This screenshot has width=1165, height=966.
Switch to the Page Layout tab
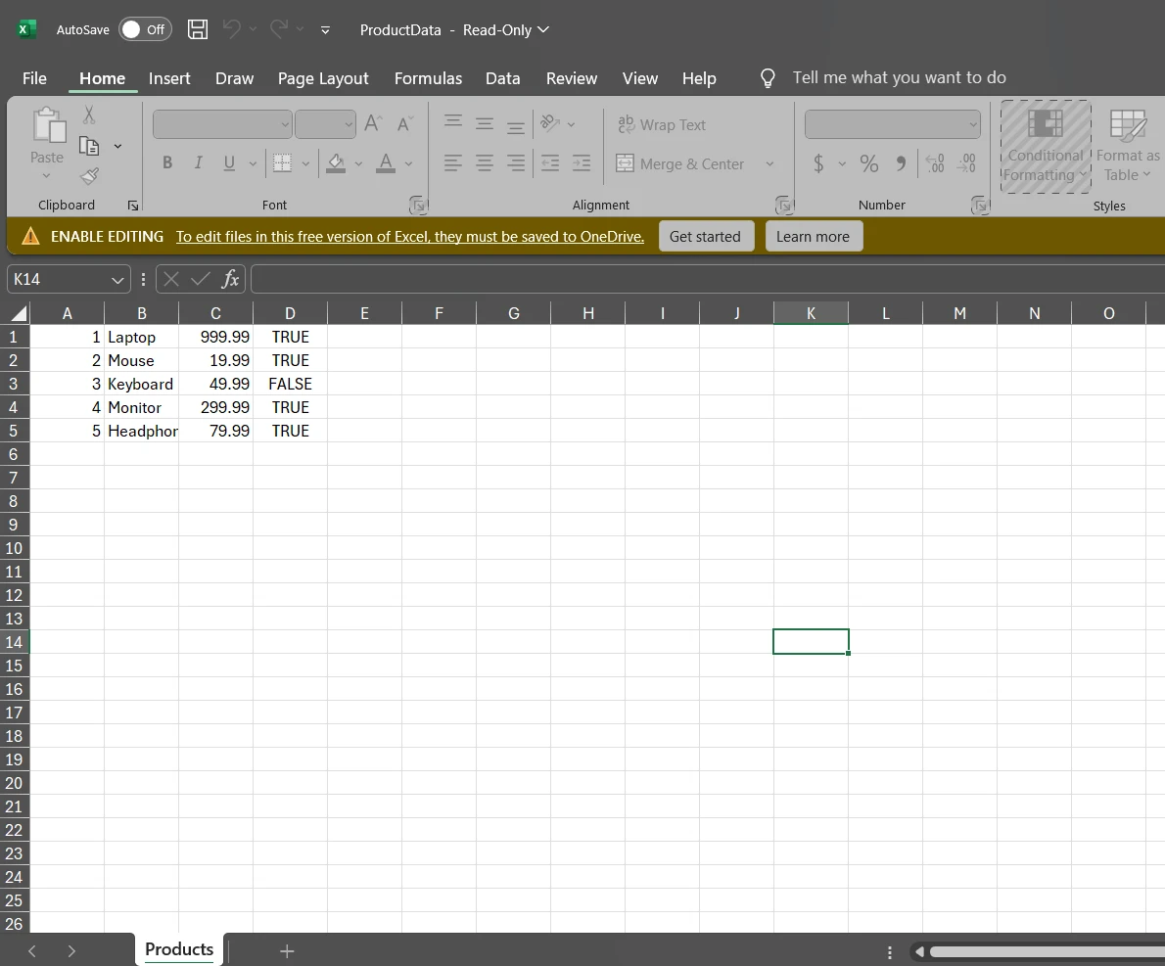pos(323,78)
